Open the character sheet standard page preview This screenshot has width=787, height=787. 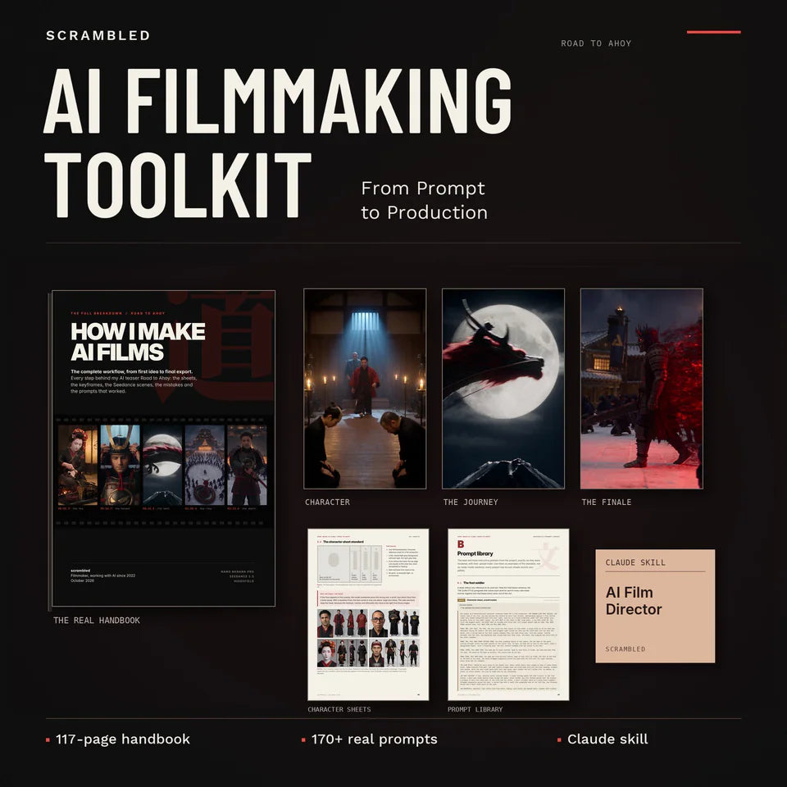click(368, 614)
